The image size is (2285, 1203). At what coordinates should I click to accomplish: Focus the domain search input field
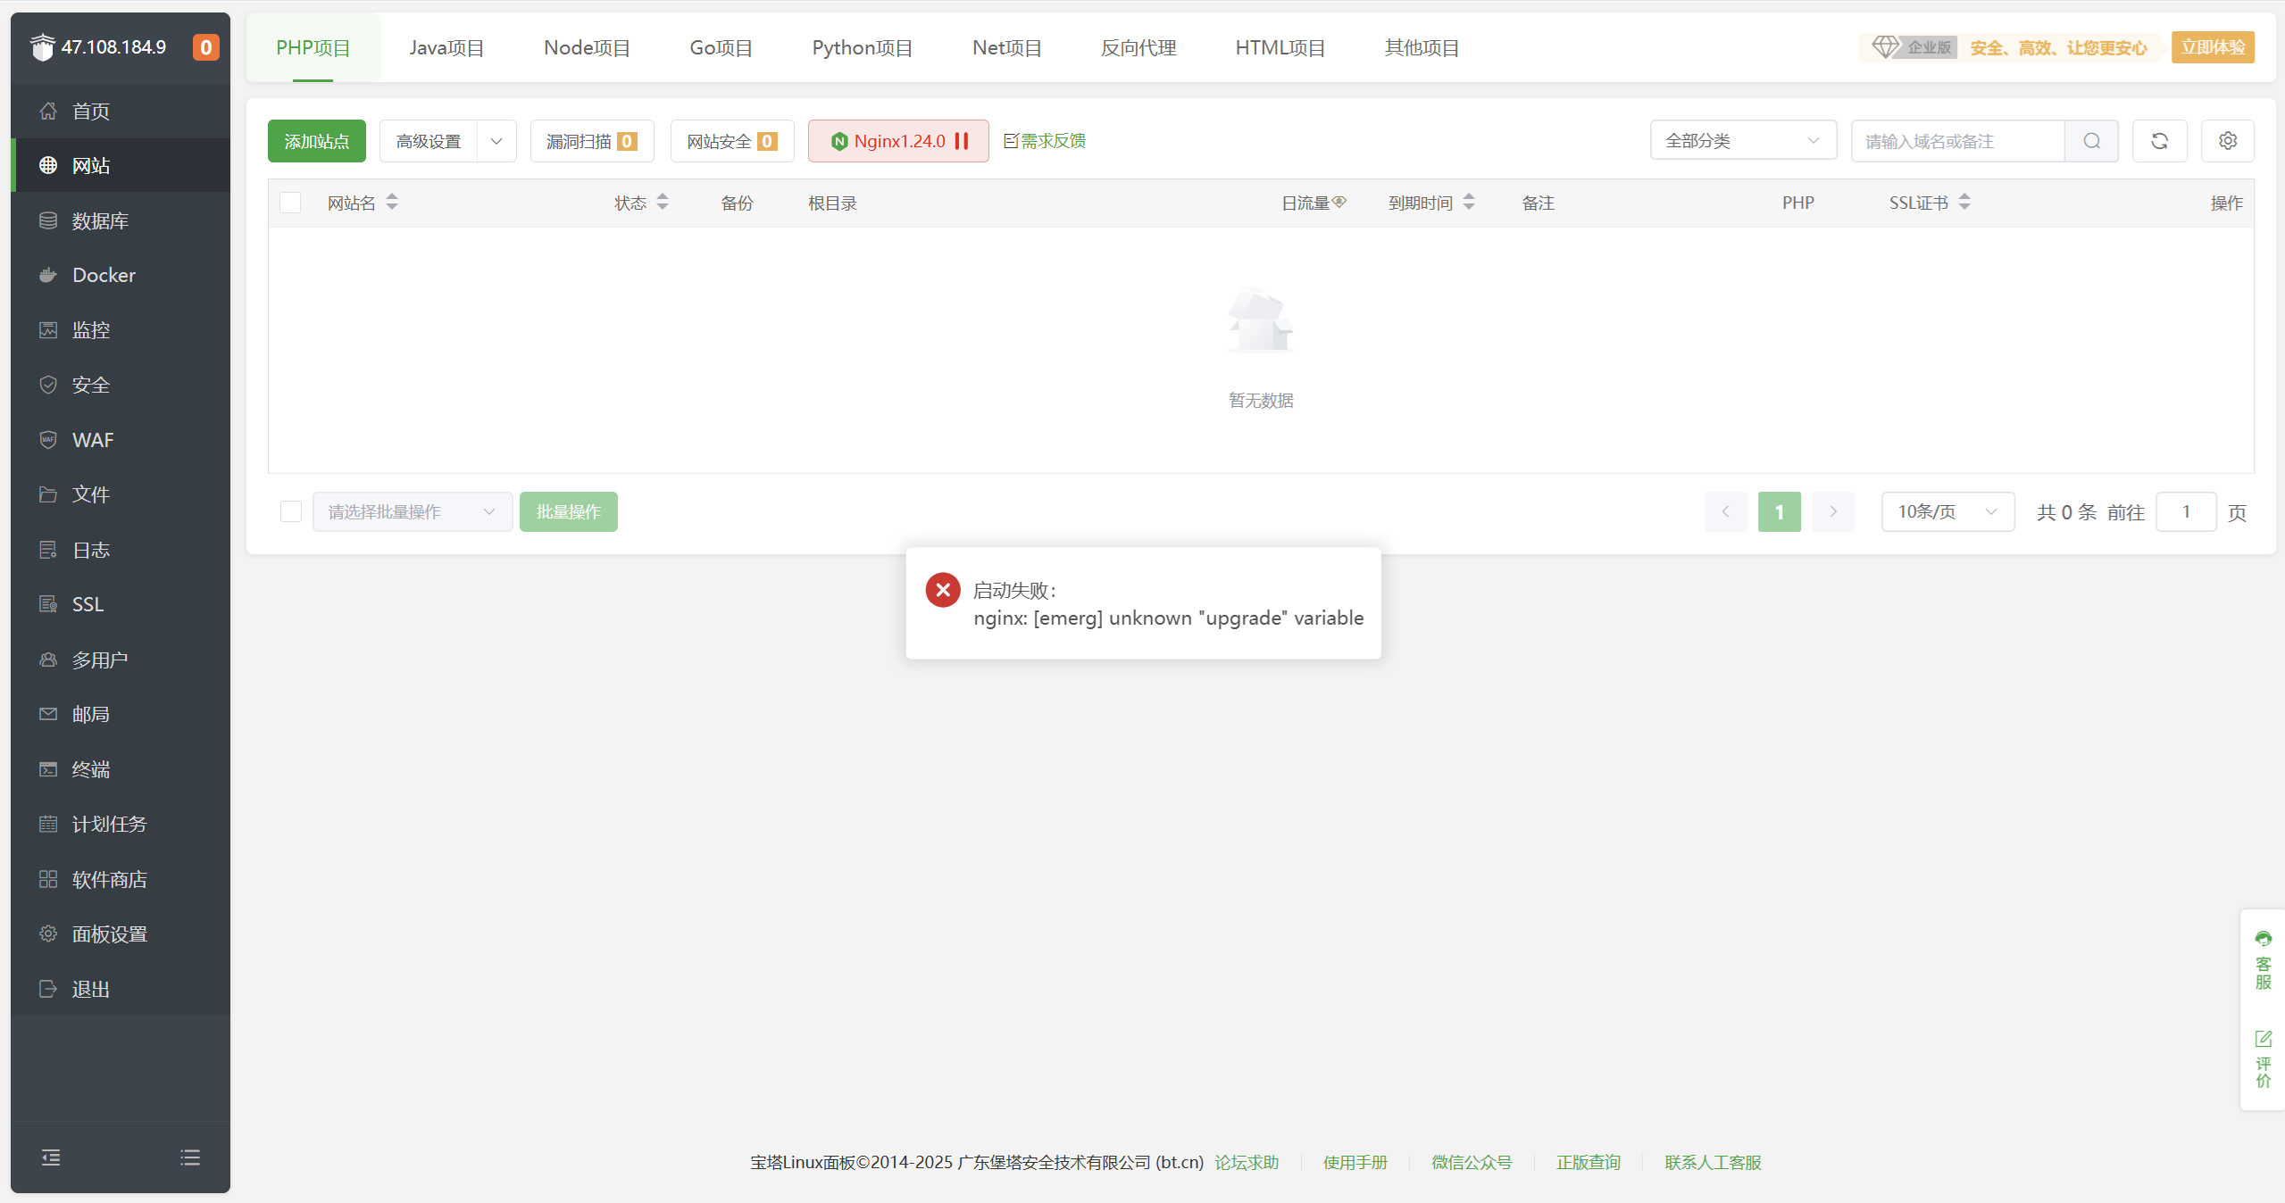pos(1958,141)
